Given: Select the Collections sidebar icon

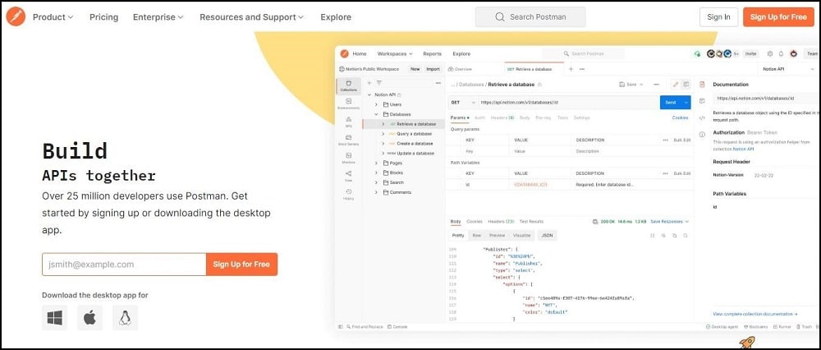Looking at the screenshot, I should [x=349, y=86].
